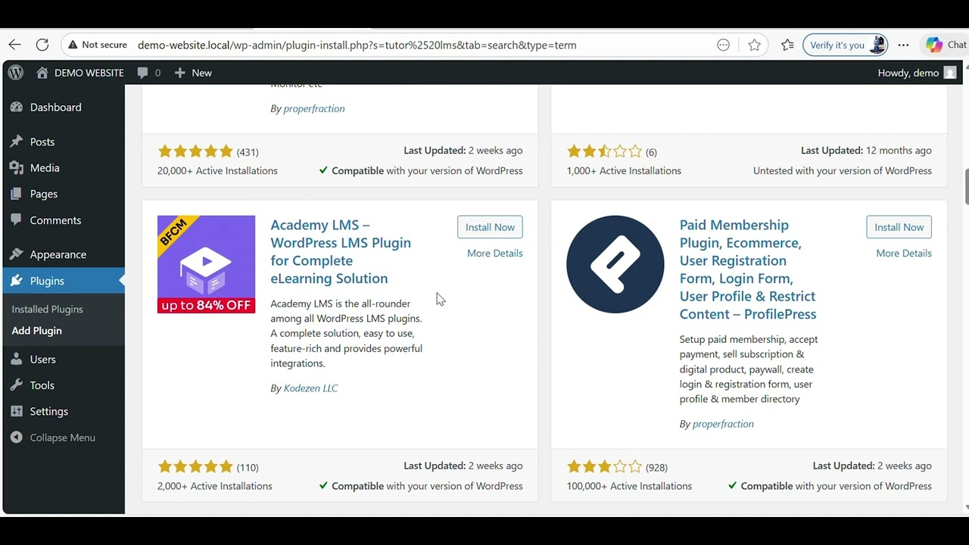Click the ProfilePress plugin logo
The width and height of the screenshot is (969, 545).
pos(615,264)
